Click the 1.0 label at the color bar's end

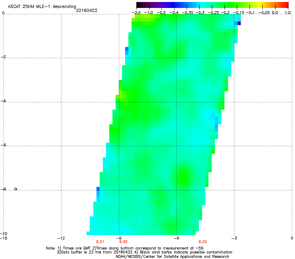pos(288,13)
